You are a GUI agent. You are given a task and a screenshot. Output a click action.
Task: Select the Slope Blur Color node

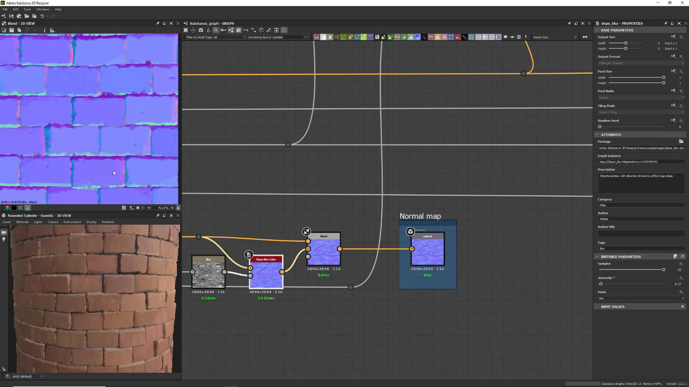coord(266,271)
